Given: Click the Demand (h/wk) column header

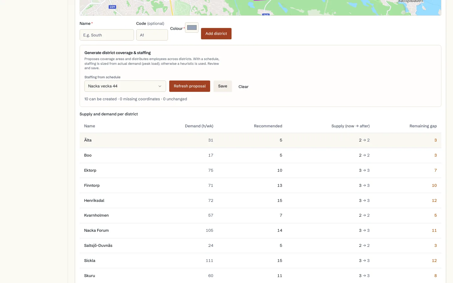Looking at the screenshot, I should [x=199, y=126].
